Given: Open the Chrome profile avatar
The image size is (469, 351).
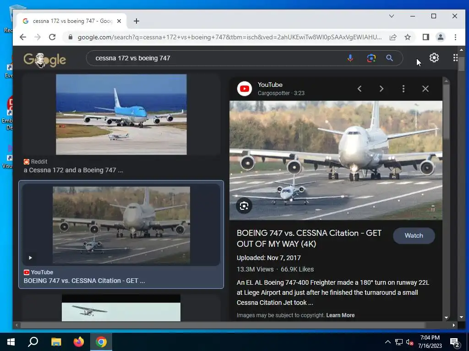Looking at the screenshot, I should point(440,37).
